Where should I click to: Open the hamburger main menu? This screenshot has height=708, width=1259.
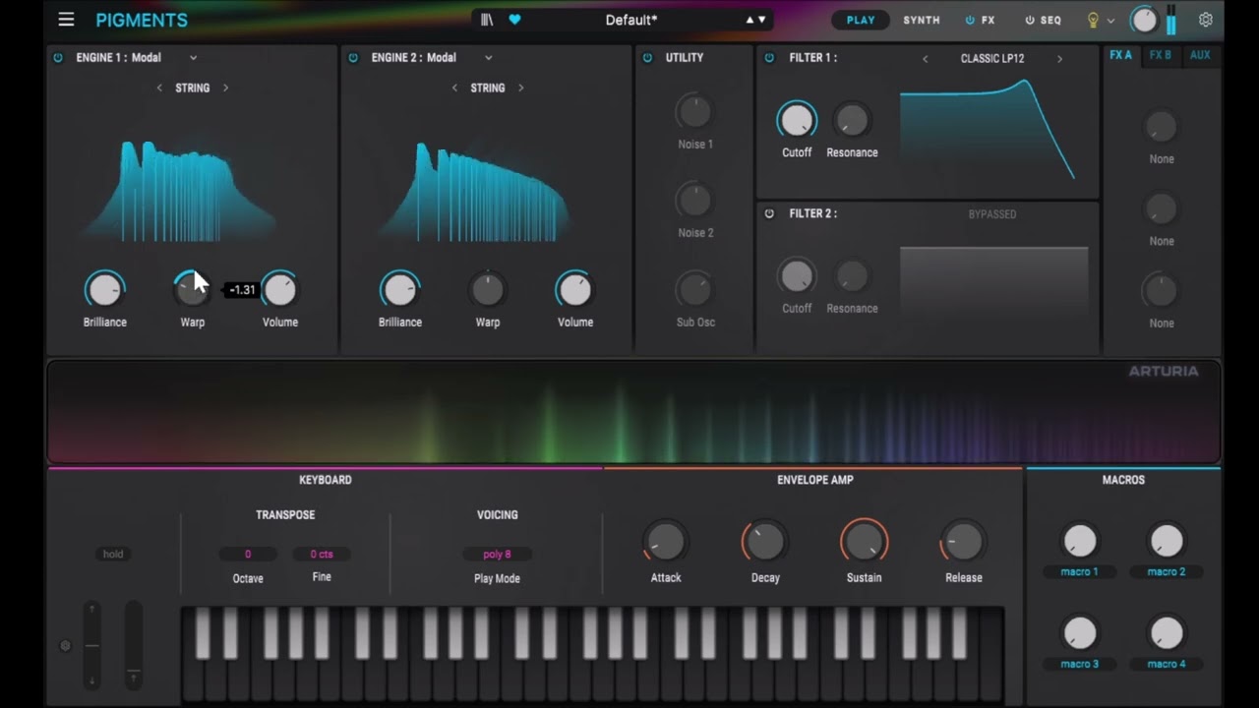(66, 20)
